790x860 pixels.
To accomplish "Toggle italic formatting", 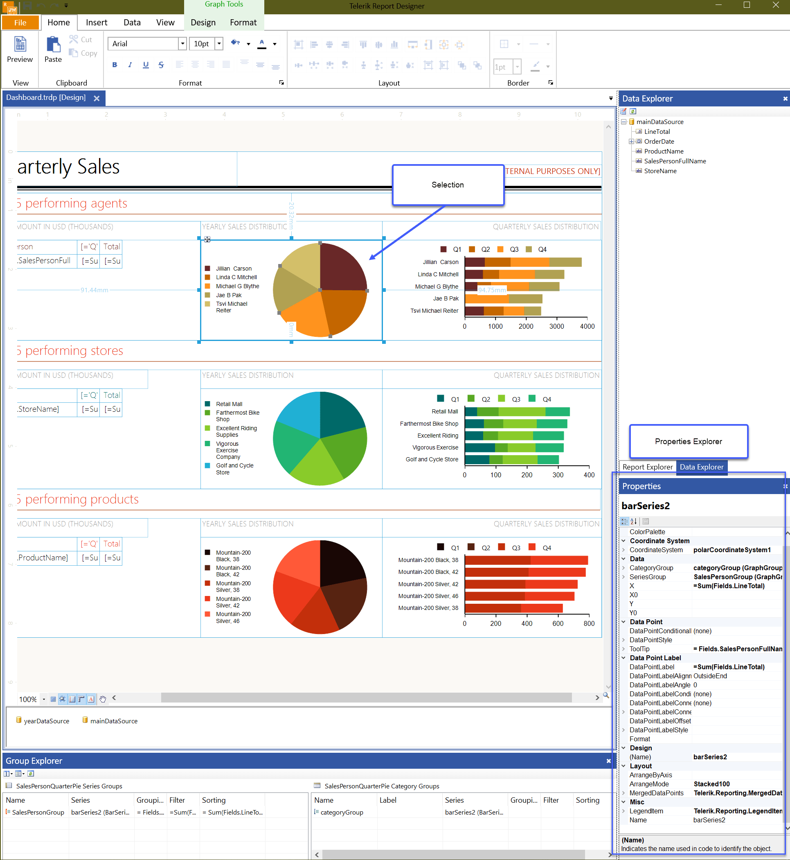I will pos(130,65).
